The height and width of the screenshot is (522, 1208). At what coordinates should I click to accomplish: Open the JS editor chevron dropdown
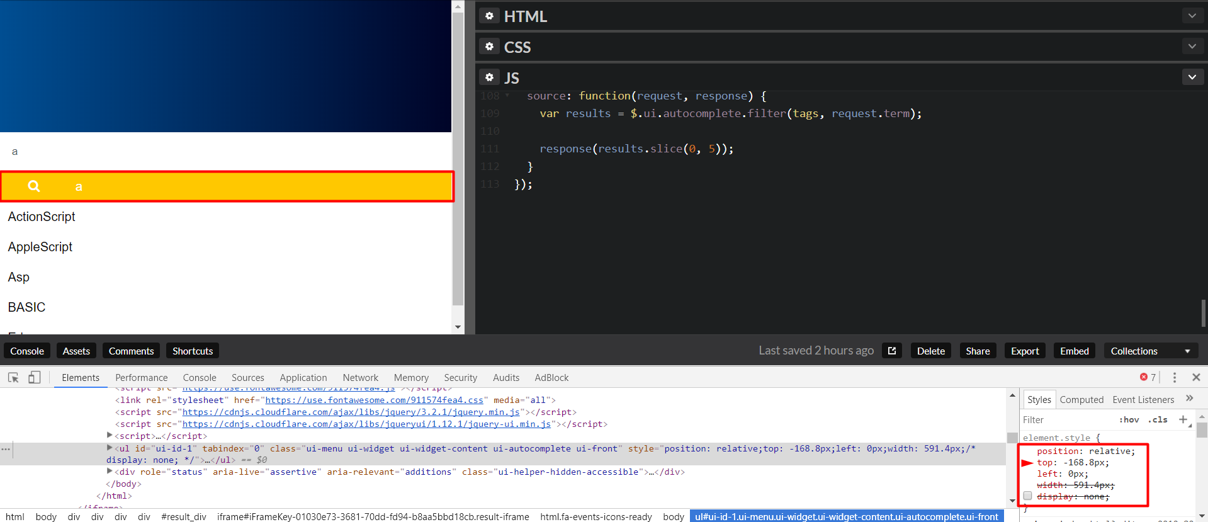point(1192,77)
